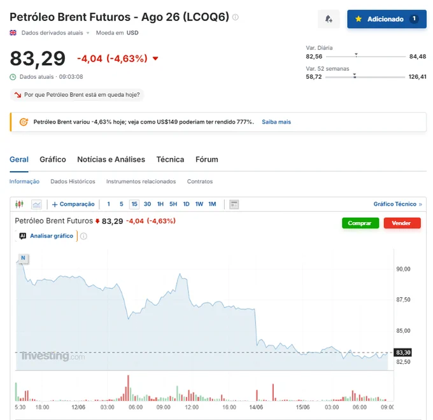This screenshot has height=420, width=433.
Task: Click the N news marker on chart
Action: coord(23,258)
